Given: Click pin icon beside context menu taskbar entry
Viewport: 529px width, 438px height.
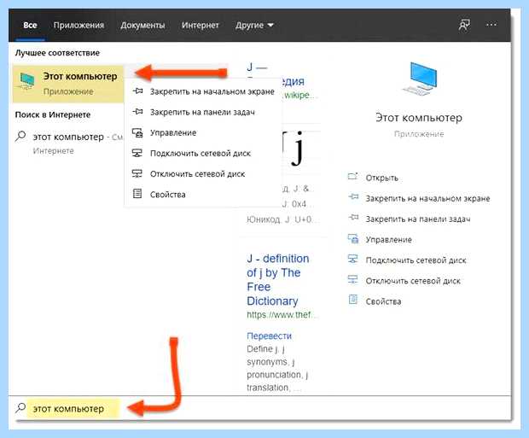Looking at the screenshot, I should [x=137, y=112].
